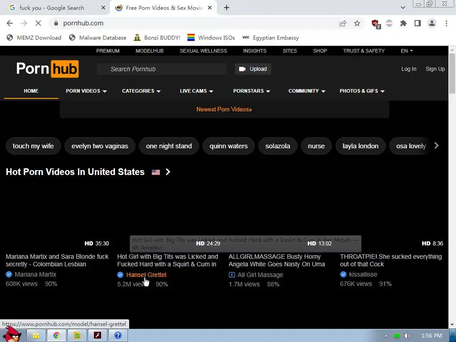This screenshot has height=342, width=456.
Task: Expand the PHOTOS & GIFS dropdown
Action: click(362, 91)
